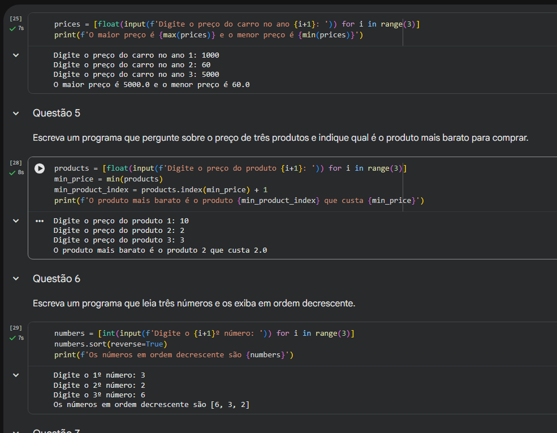Run the products cell with play button
This screenshot has width=557, height=433.
tap(40, 168)
